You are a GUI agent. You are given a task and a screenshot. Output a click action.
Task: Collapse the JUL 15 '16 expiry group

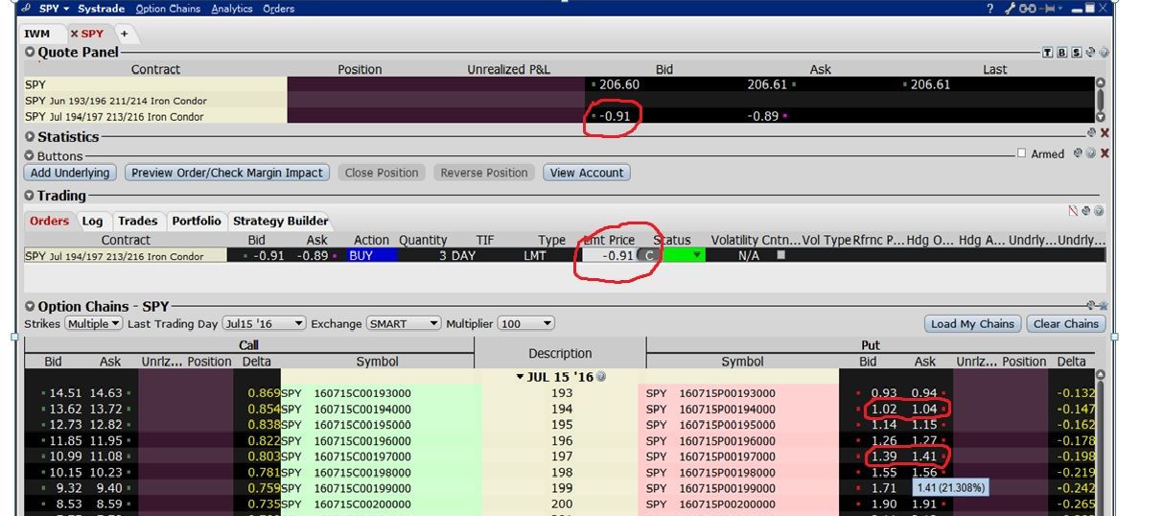pyautogui.click(x=521, y=377)
